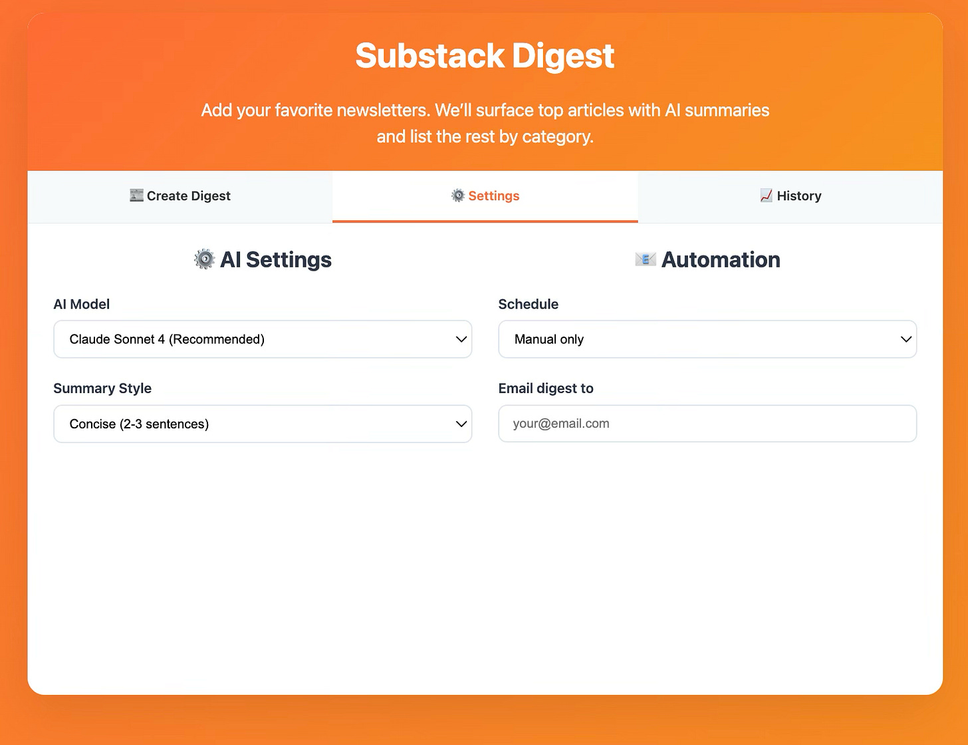
Task: Click the 'Add your favorite newsletters' description text
Action: pos(485,123)
